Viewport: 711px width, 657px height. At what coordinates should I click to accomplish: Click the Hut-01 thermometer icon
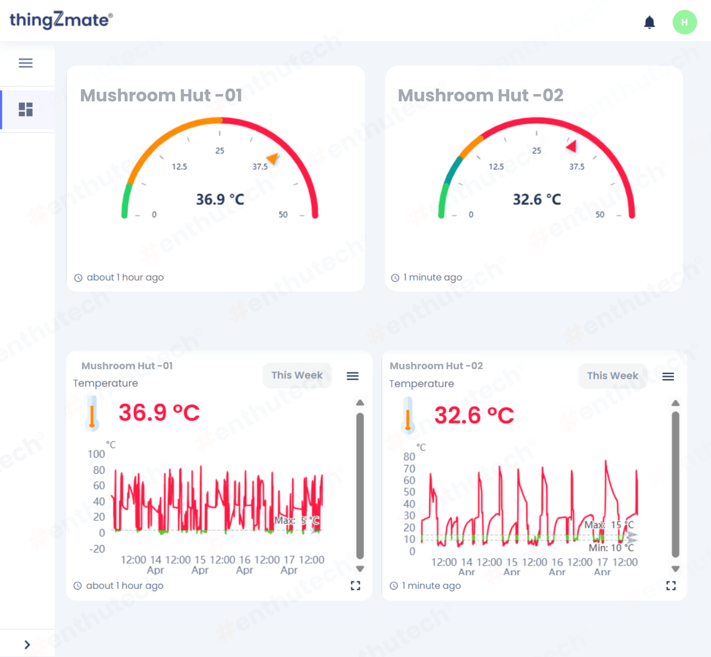(92, 413)
